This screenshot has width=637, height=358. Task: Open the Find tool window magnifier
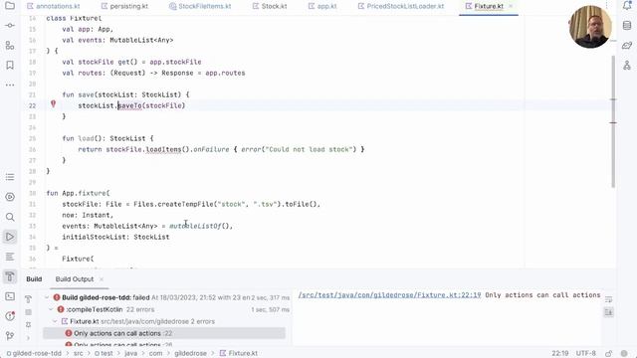10,217
